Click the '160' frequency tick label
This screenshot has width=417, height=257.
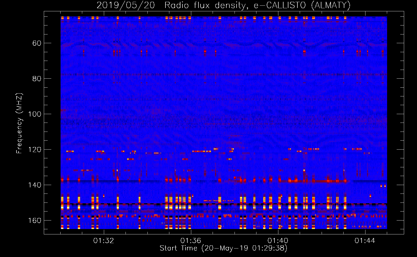[x=35, y=221]
